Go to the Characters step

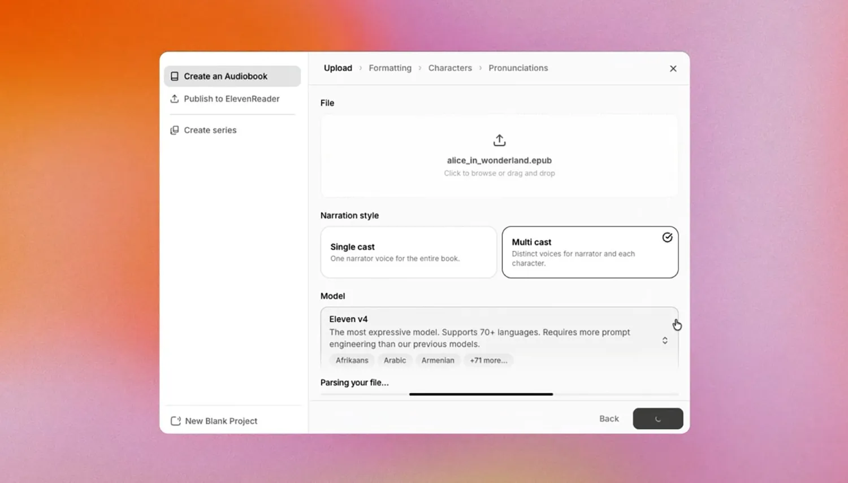(x=450, y=68)
